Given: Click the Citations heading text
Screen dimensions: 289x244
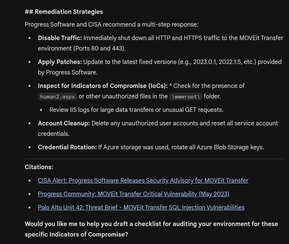Looking at the screenshot, I should tap(39, 167).
